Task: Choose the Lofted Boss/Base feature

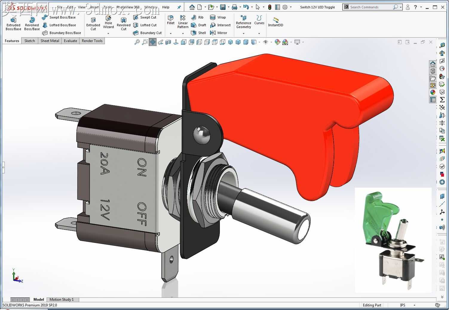Action: 59,25
